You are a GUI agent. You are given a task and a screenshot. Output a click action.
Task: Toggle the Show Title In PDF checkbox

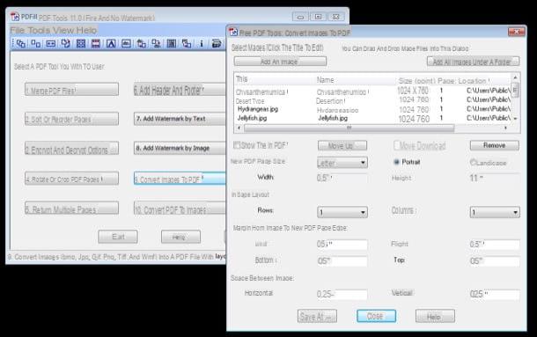pyautogui.click(x=236, y=145)
